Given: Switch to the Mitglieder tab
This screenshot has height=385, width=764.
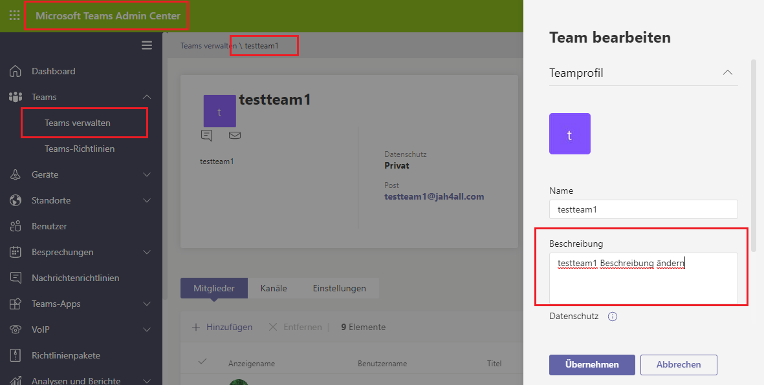Looking at the screenshot, I should (214, 288).
